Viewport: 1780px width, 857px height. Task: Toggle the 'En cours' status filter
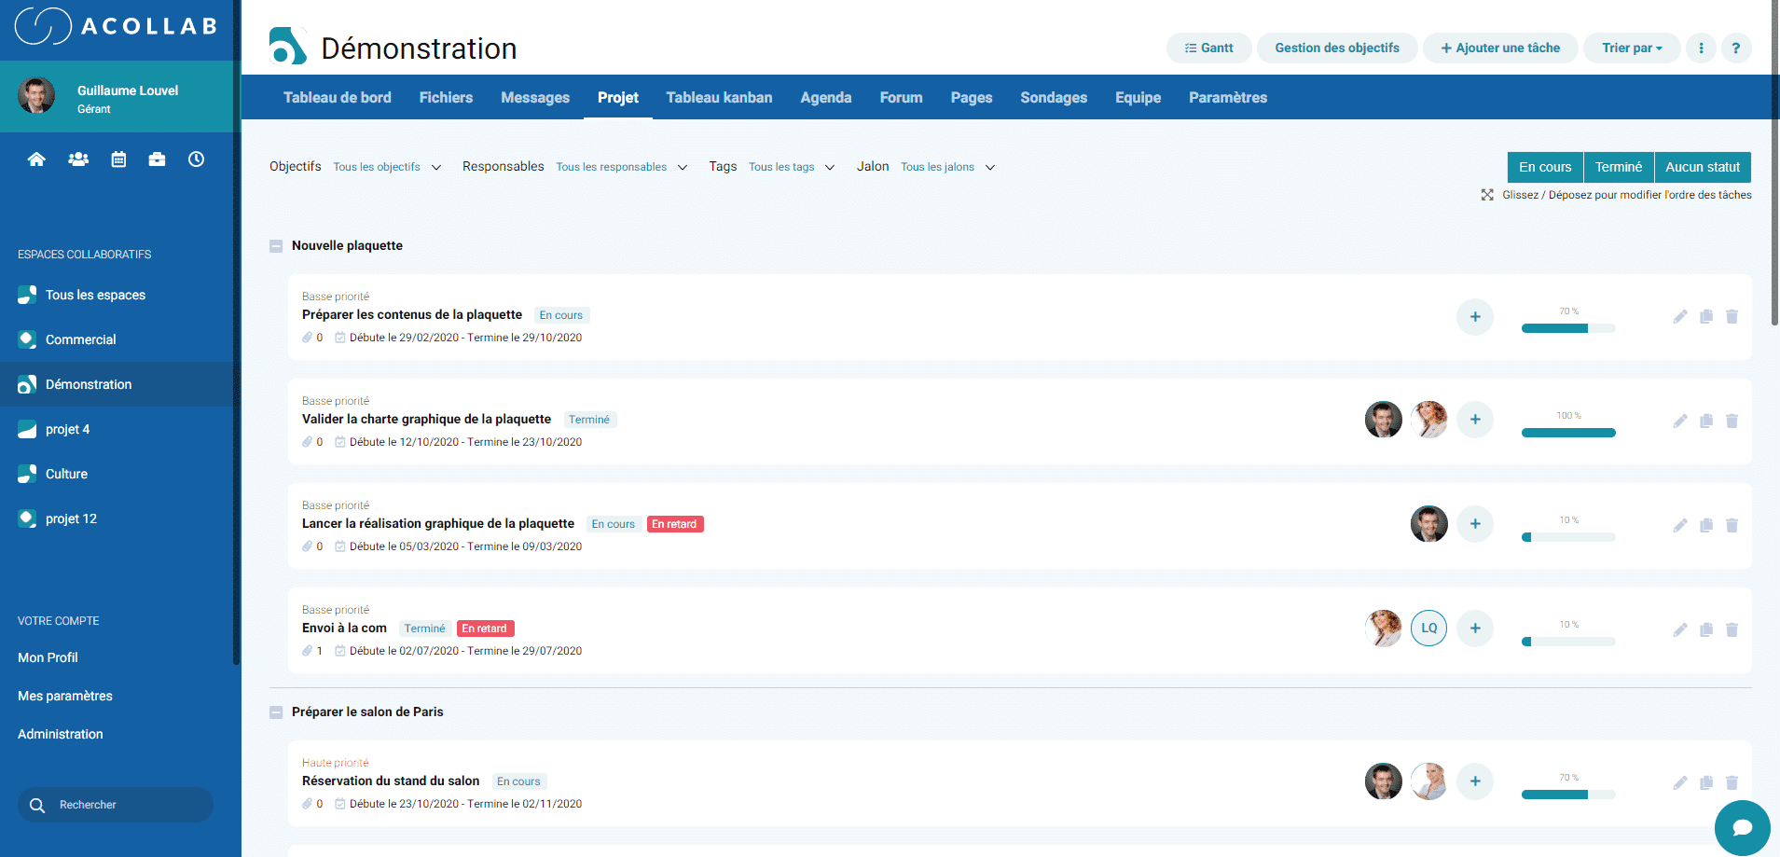point(1544,167)
